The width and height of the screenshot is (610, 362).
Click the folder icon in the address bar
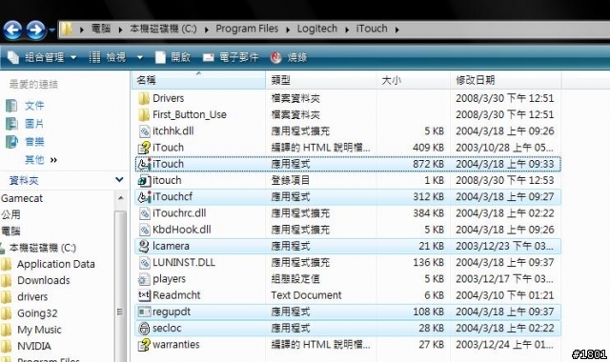coord(67,30)
